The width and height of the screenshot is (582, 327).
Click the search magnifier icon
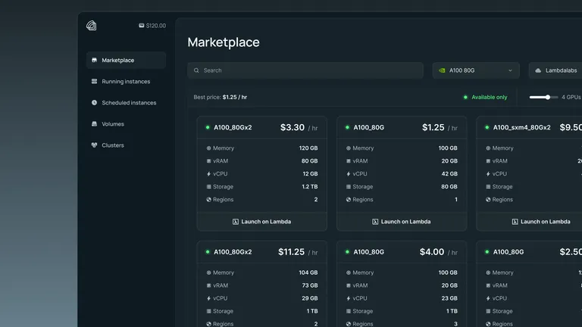tap(197, 70)
